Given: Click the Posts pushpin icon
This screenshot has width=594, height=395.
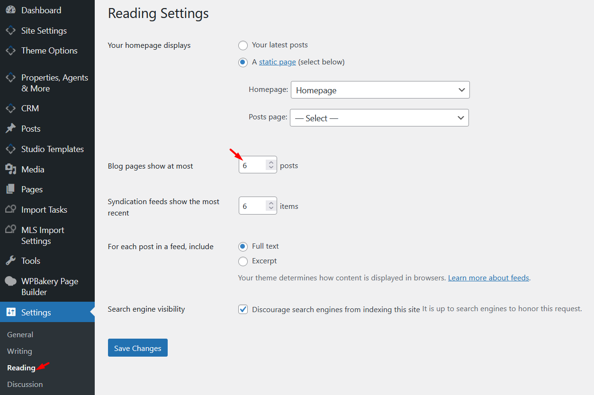Looking at the screenshot, I should tap(10, 129).
